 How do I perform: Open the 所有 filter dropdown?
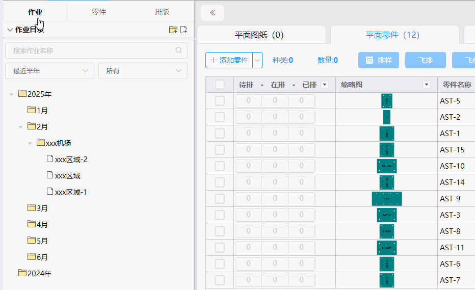click(143, 71)
